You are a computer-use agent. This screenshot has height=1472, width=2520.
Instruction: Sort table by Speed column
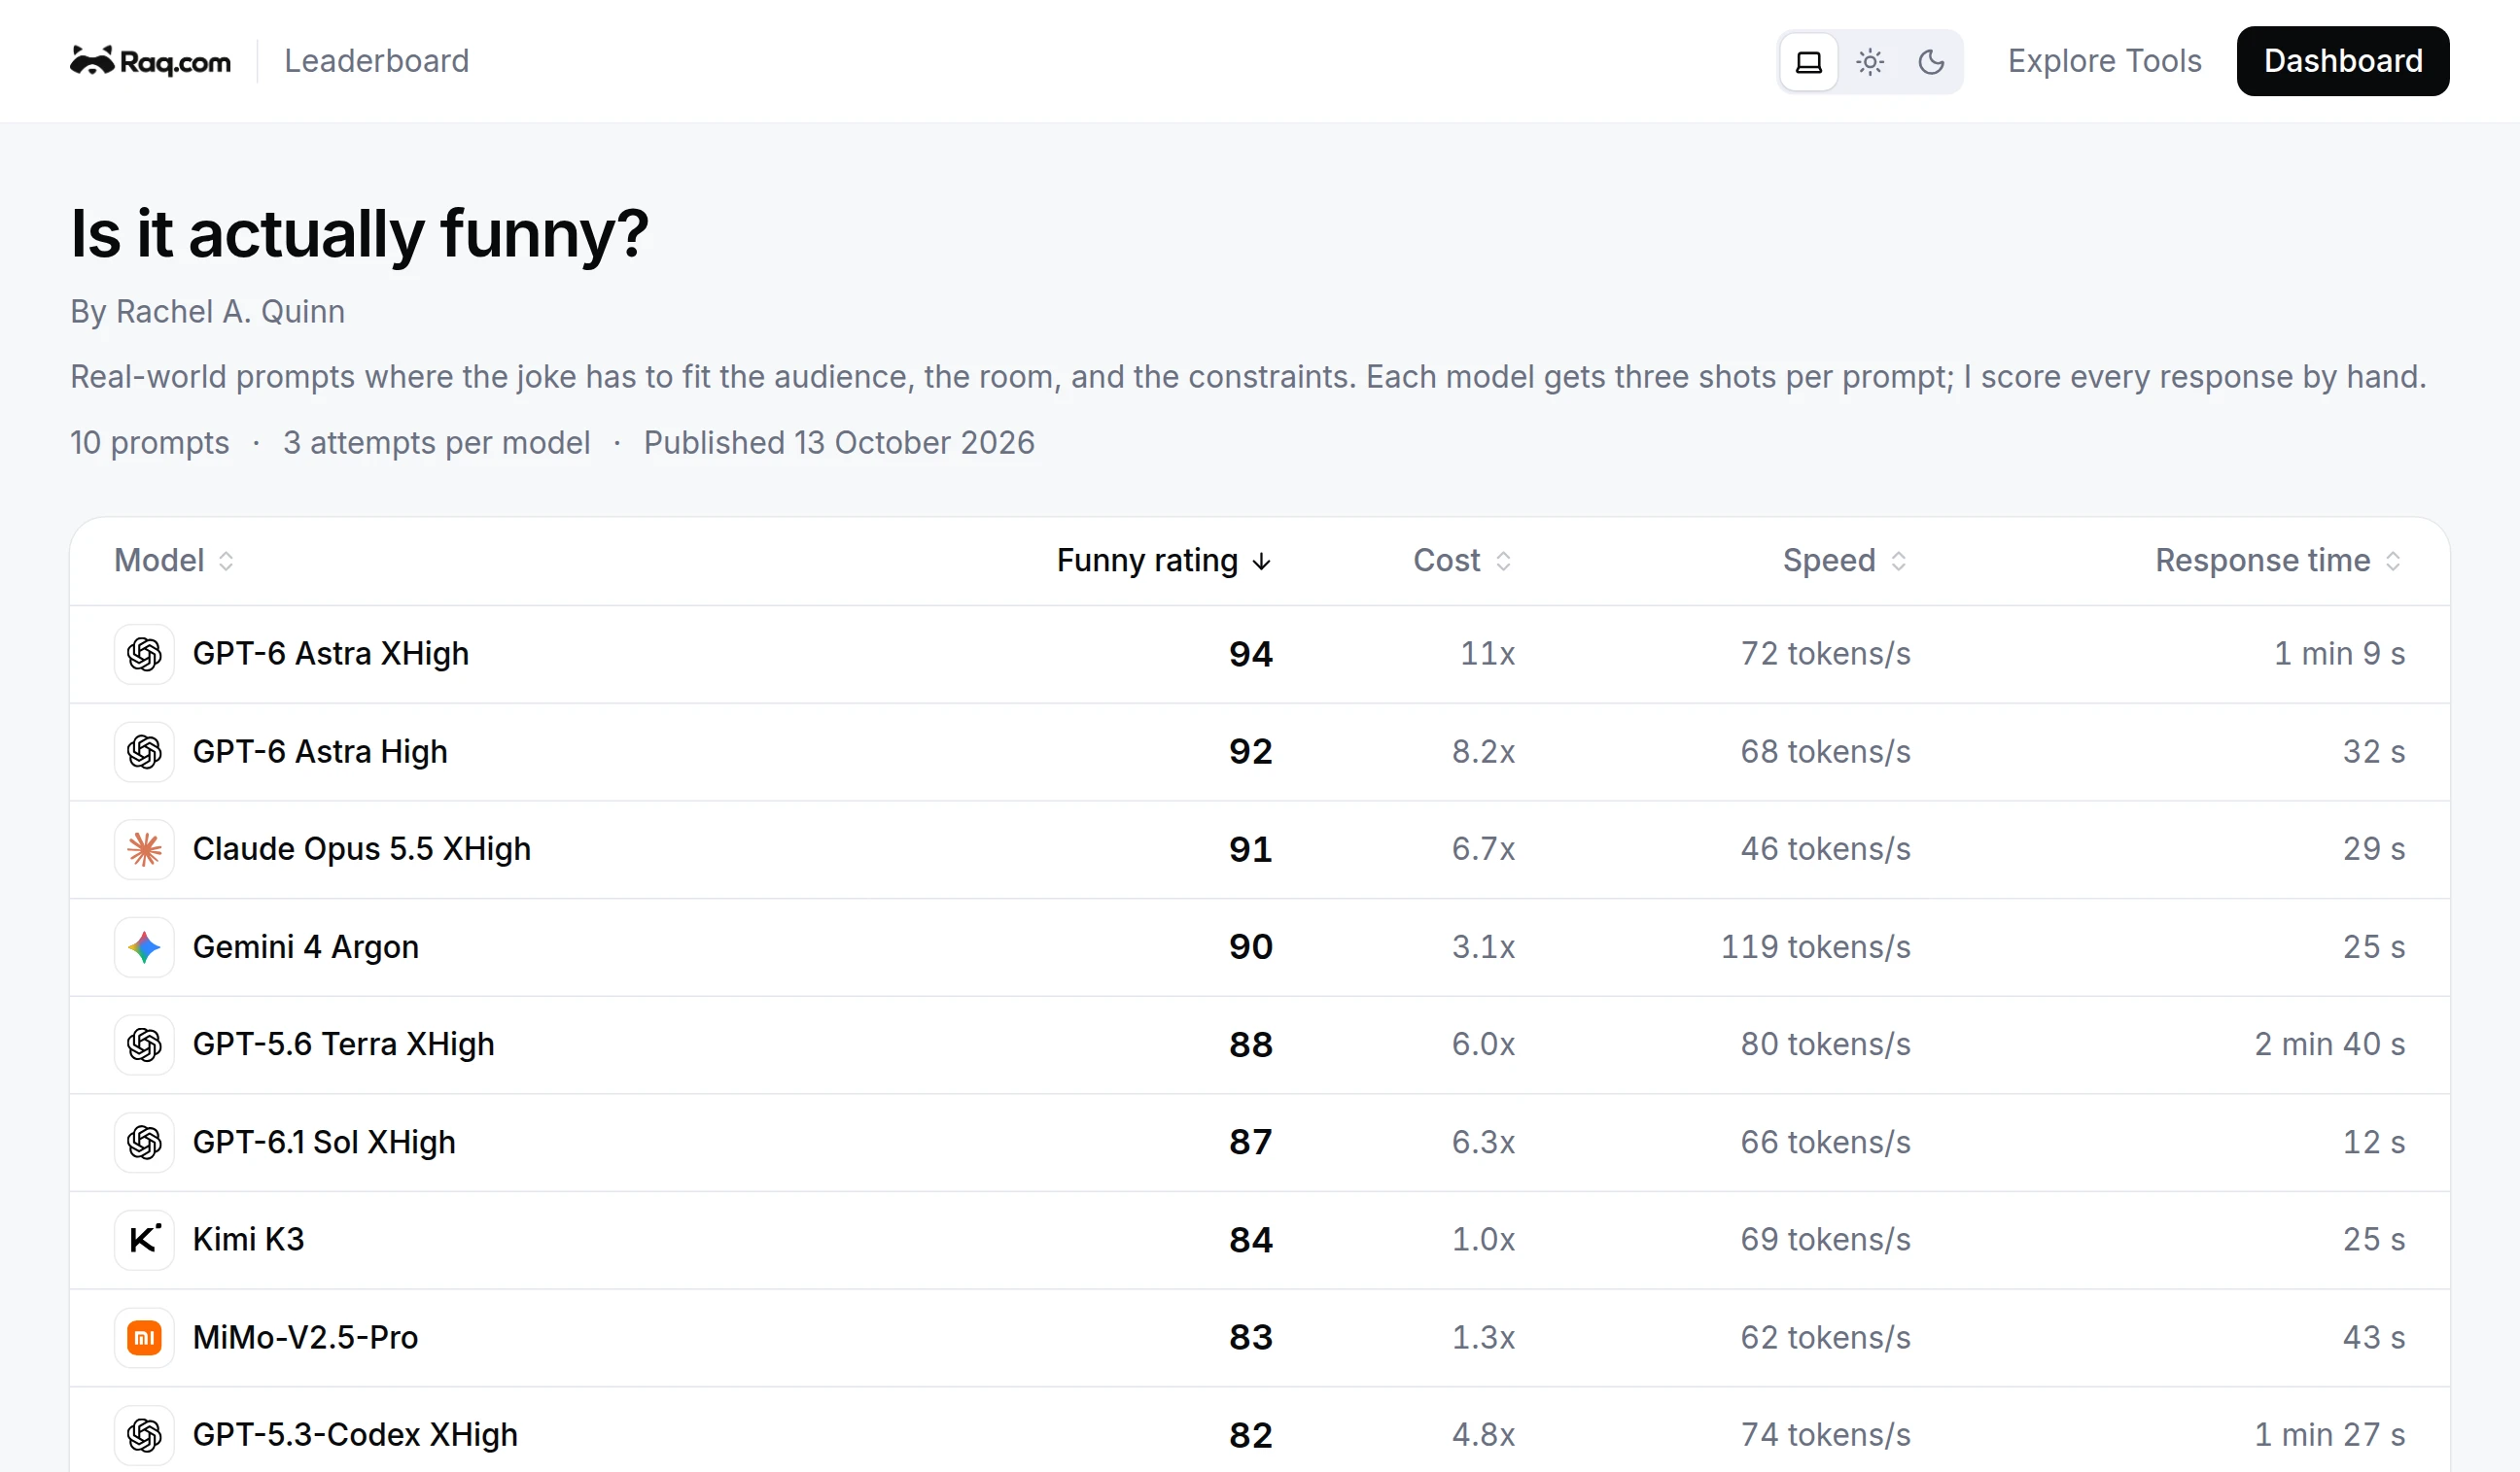[x=1845, y=561]
